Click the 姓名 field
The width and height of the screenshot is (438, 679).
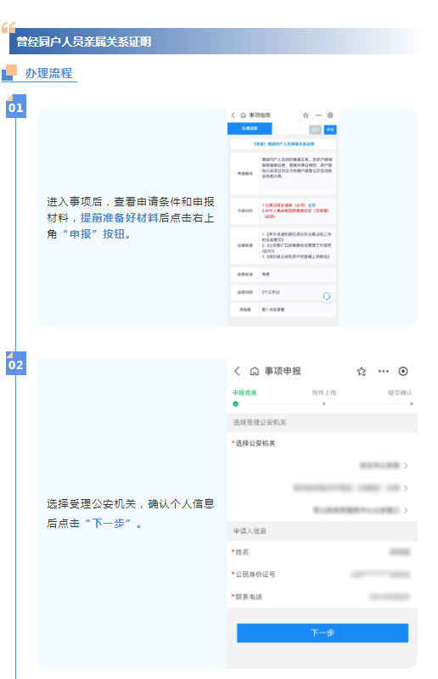coord(323,553)
